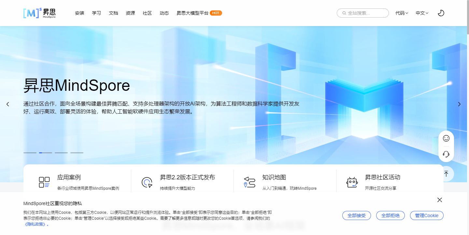
Task: Click the orange HOT badge
Action: pos(216,13)
